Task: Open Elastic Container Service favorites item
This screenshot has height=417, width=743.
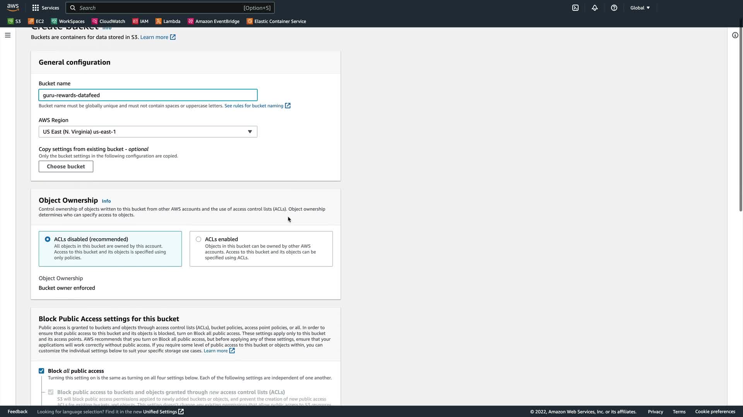Action: coord(276,21)
